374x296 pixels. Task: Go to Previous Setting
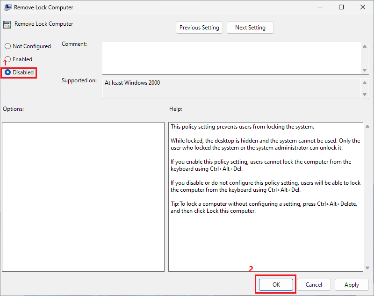point(199,28)
